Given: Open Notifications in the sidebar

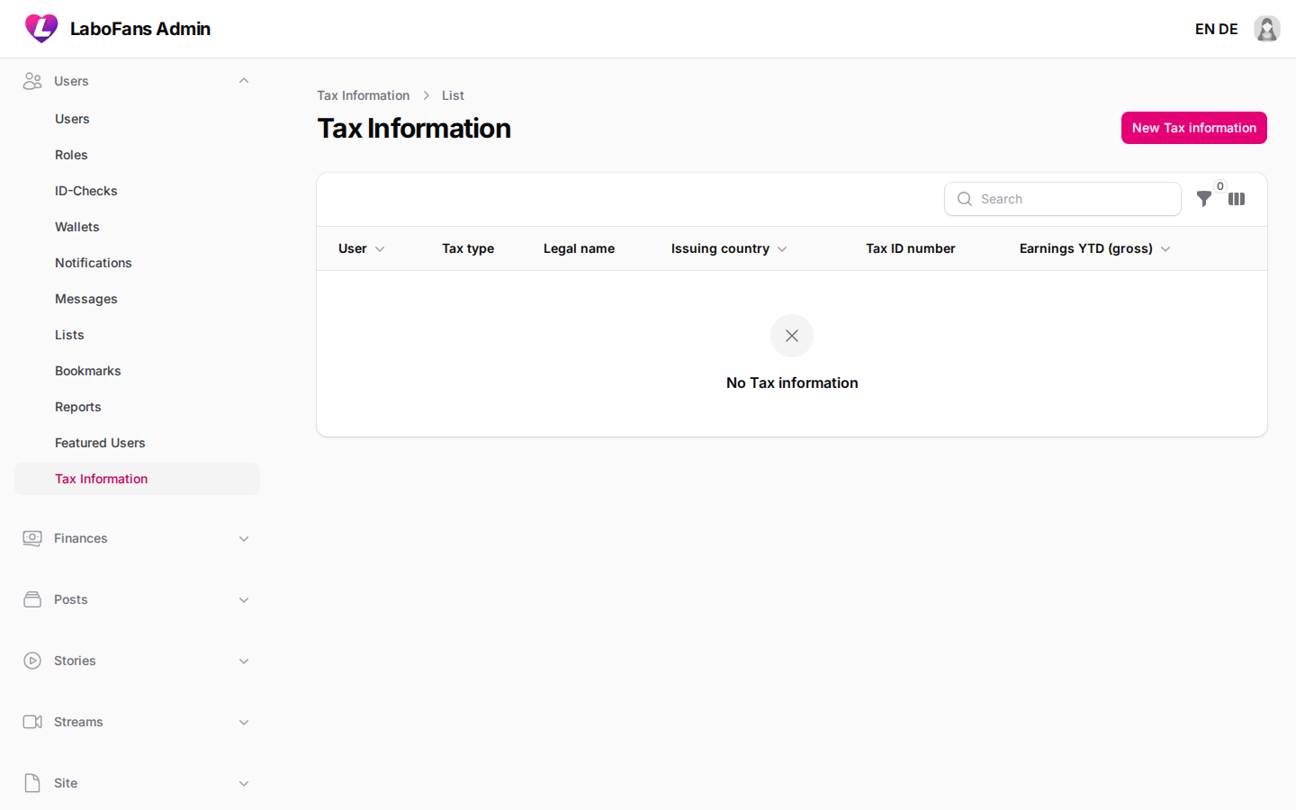Looking at the screenshot, I should (137, 263).
